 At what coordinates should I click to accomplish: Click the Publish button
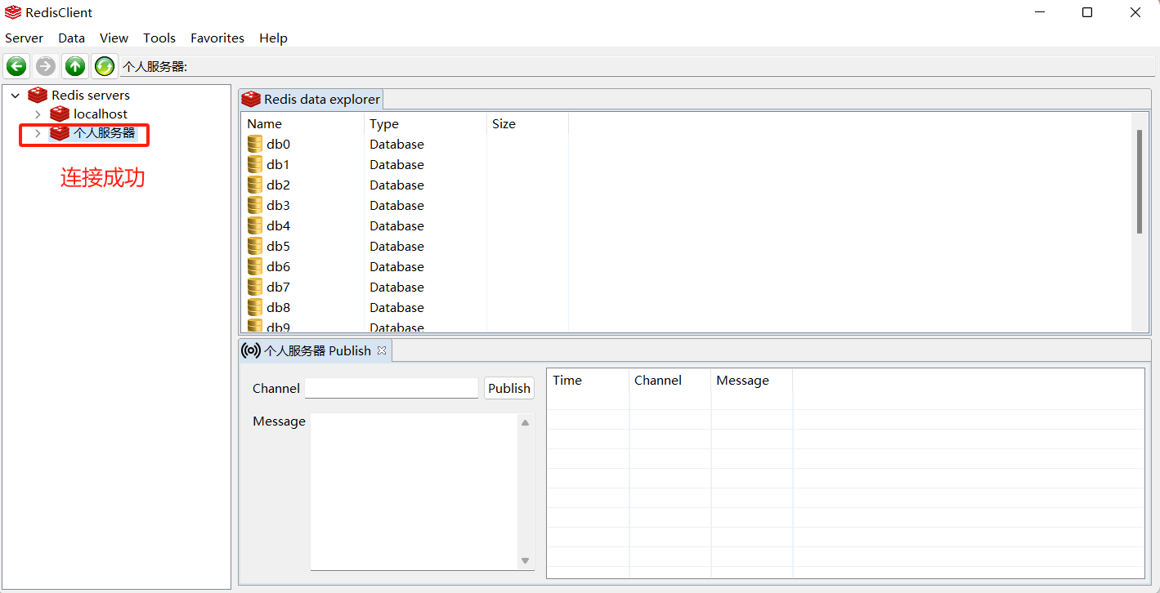pyautogui.click(x=509, y=389)
